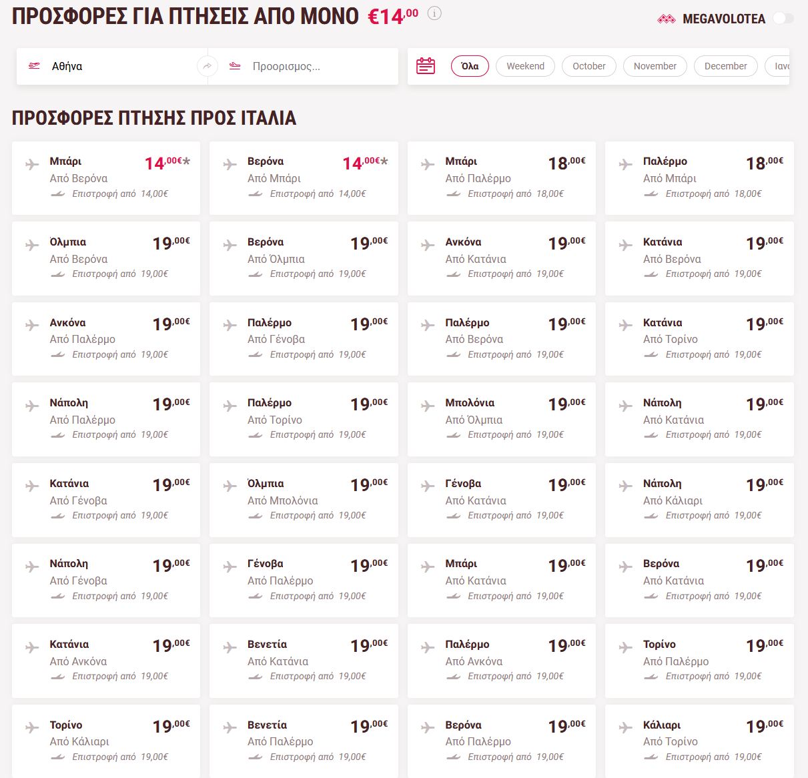Filter offers by December
Screen dimensions: 808x778
[725, 66]
